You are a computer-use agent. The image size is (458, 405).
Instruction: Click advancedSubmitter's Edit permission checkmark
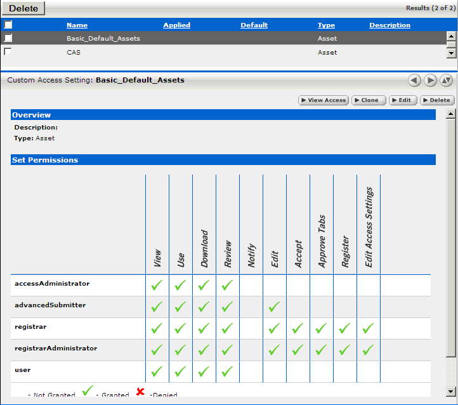(x=274, y=307)
